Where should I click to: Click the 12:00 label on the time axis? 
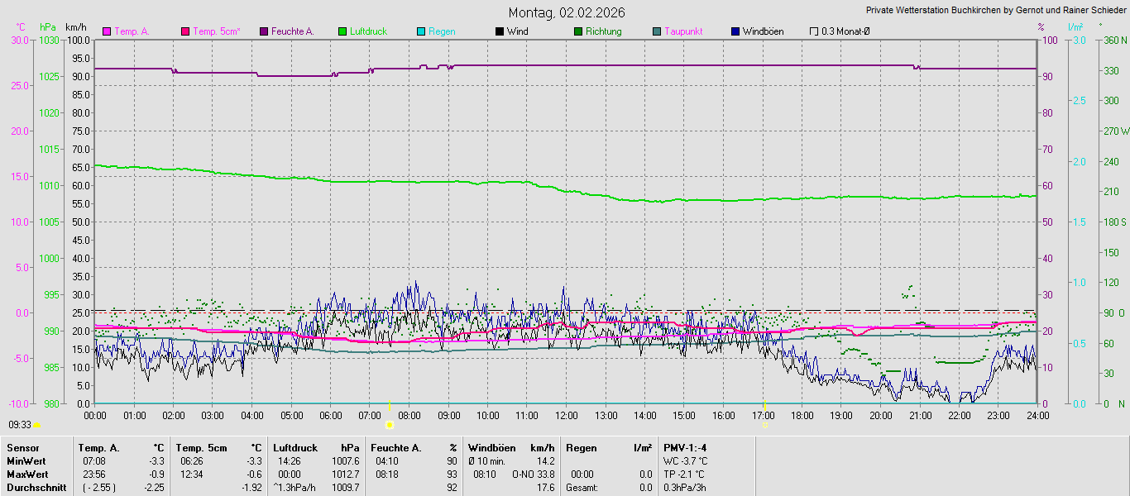pos(566,415)
